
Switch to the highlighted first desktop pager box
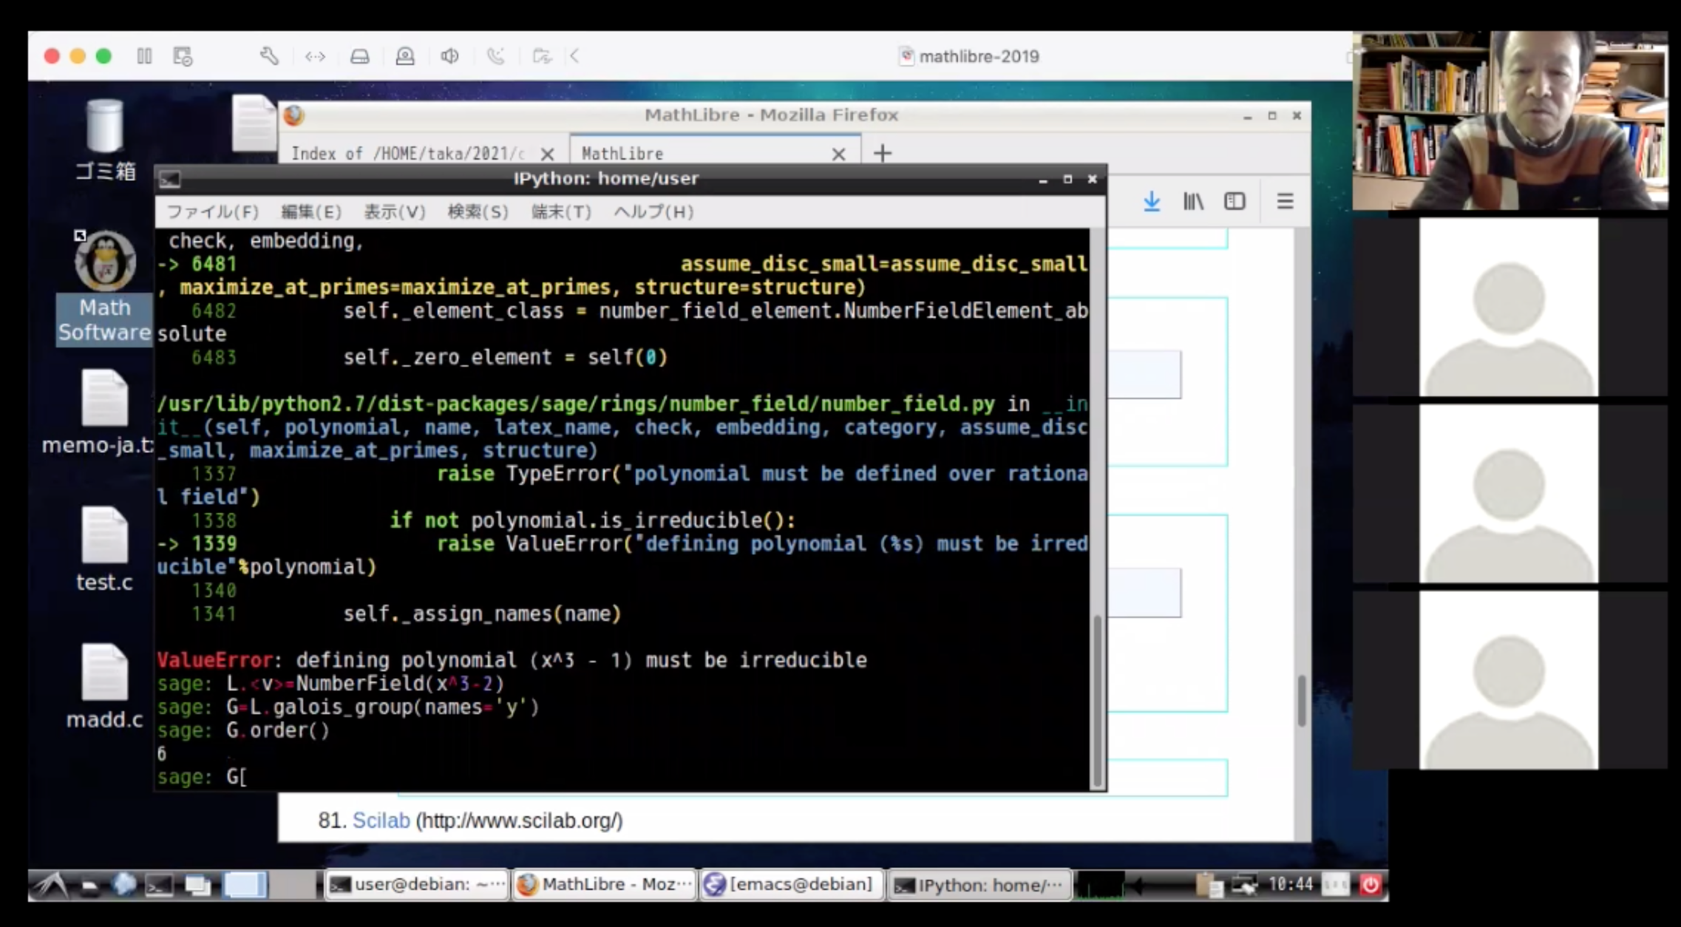pyautogui.click(x=245, y=885)
